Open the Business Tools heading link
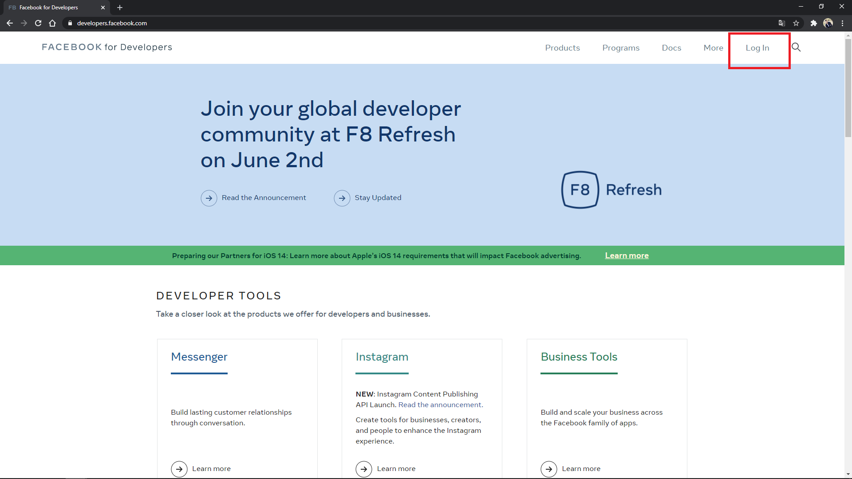 pos(579,357)
